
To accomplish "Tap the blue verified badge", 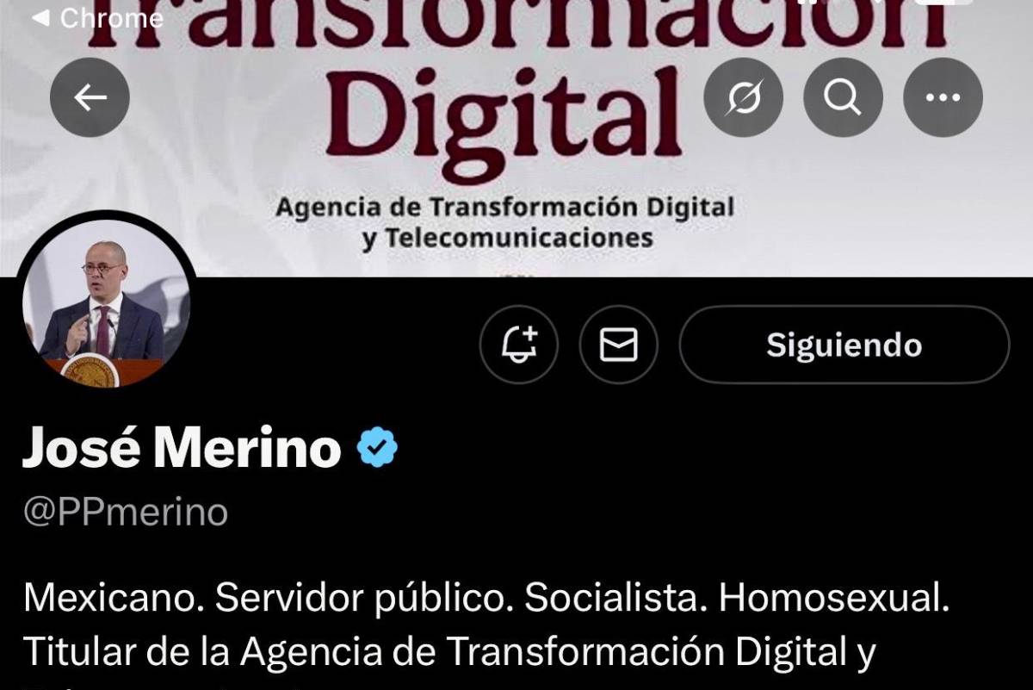I will tap(377, 449).
